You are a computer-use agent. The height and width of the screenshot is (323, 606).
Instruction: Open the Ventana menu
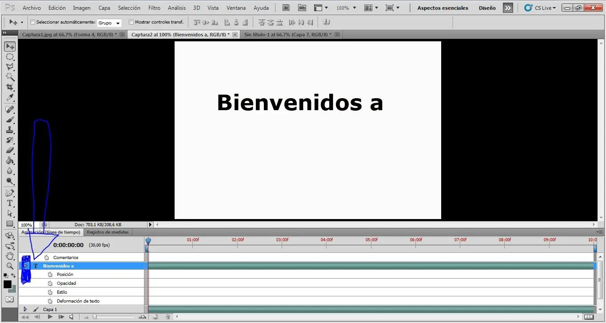click(236, 8)
